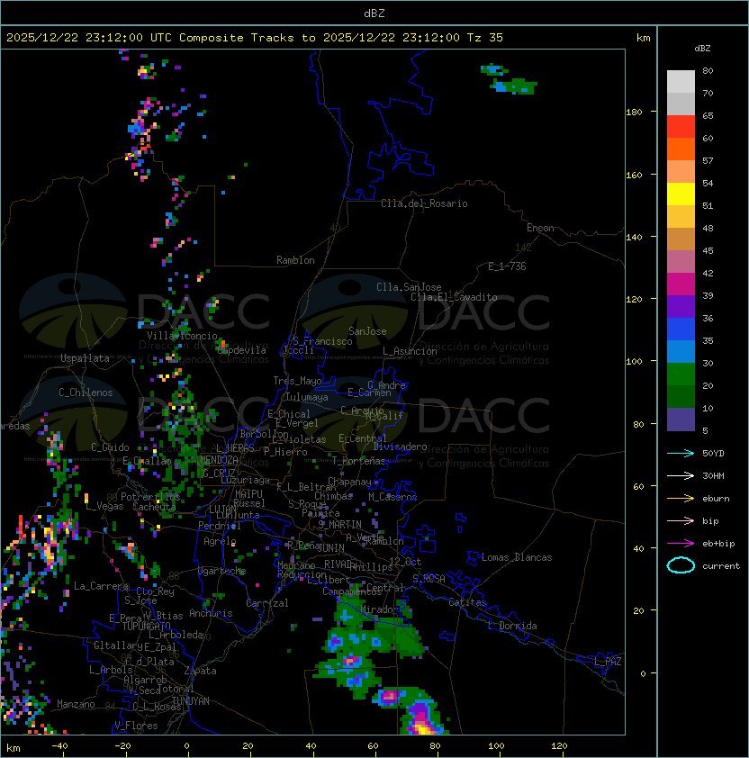Click the 'Ugarteche' place label
Viewport: 749px width, 758px height.
(221, 571)
